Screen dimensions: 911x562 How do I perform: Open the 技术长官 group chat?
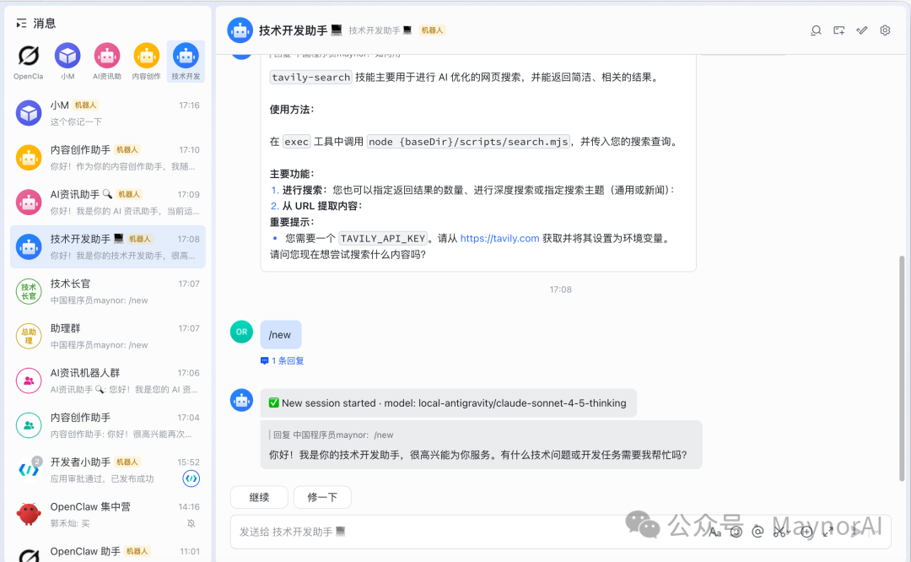(x=108, y=292)
